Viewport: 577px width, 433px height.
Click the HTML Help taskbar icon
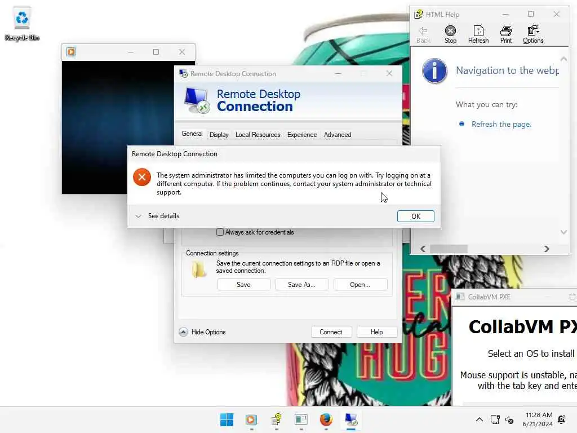click(276, 419)
